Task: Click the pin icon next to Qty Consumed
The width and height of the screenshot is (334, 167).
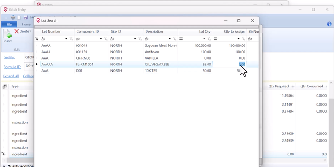Action: [326, 86]
